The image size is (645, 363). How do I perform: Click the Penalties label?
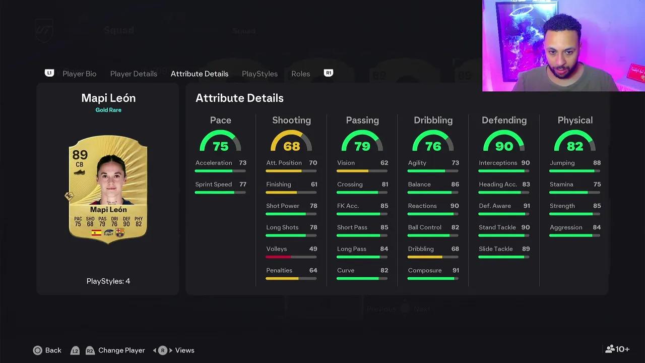point(279,270)
